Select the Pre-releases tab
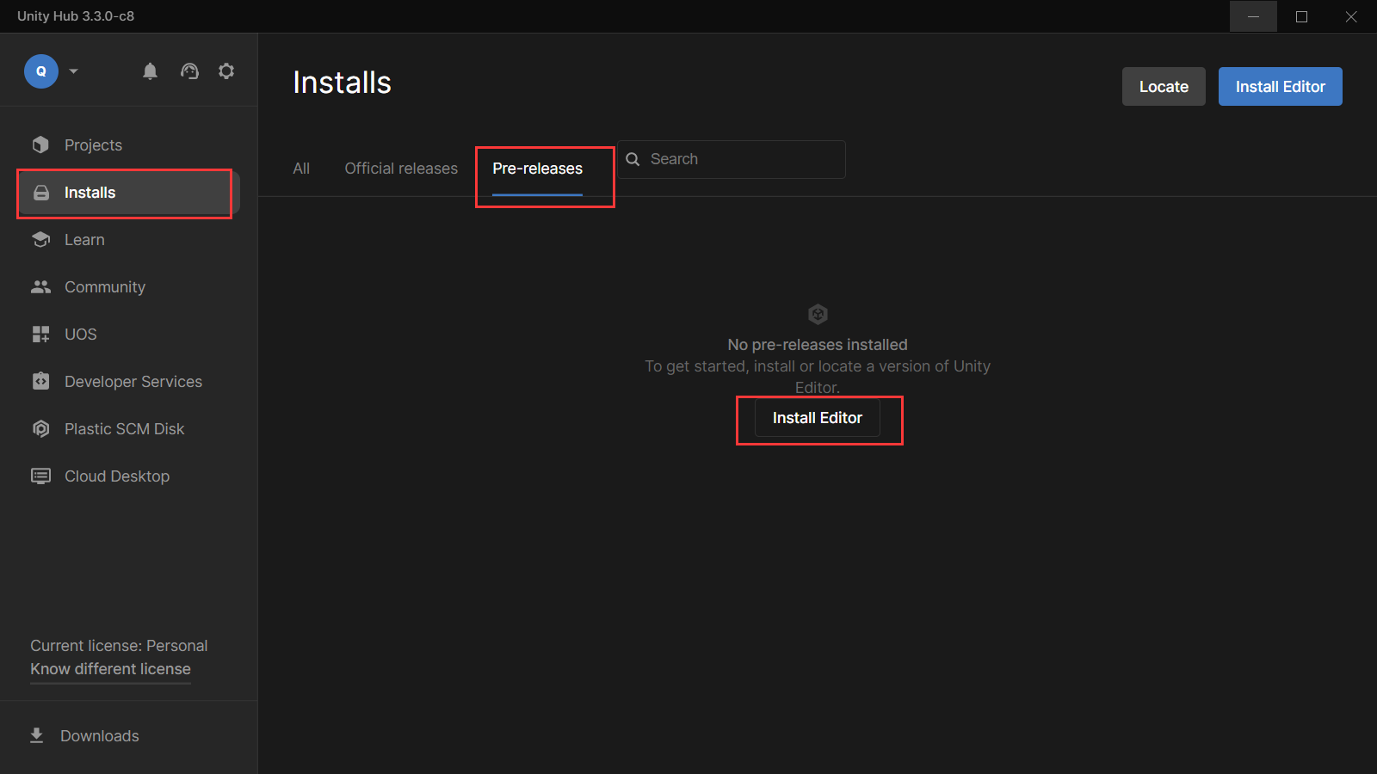The image size is (1377, 774). coord(537,169)
